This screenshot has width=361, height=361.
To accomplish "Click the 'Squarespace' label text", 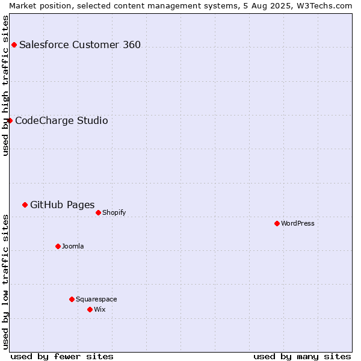I will [96, 299].
